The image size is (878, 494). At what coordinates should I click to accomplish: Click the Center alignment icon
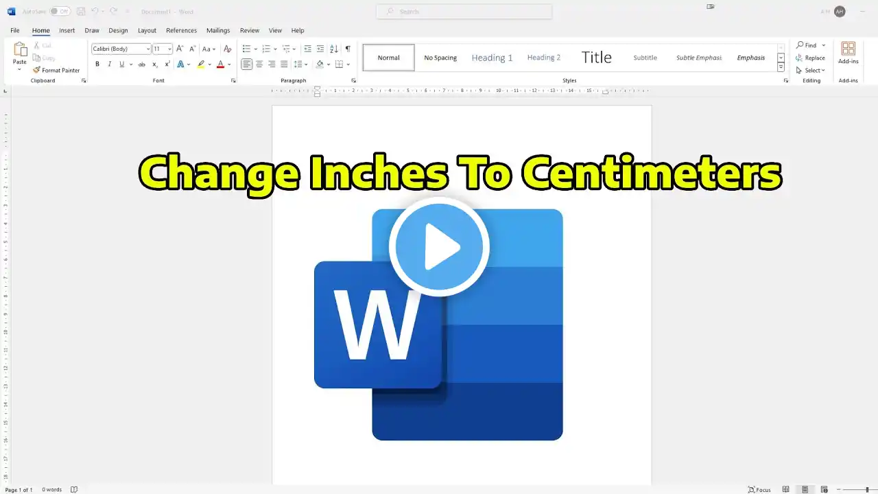coord(259,64)
